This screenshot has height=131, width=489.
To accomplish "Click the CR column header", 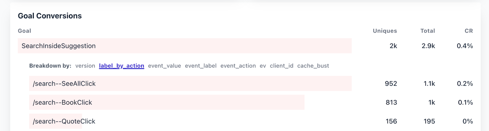I will coord(469,31).
